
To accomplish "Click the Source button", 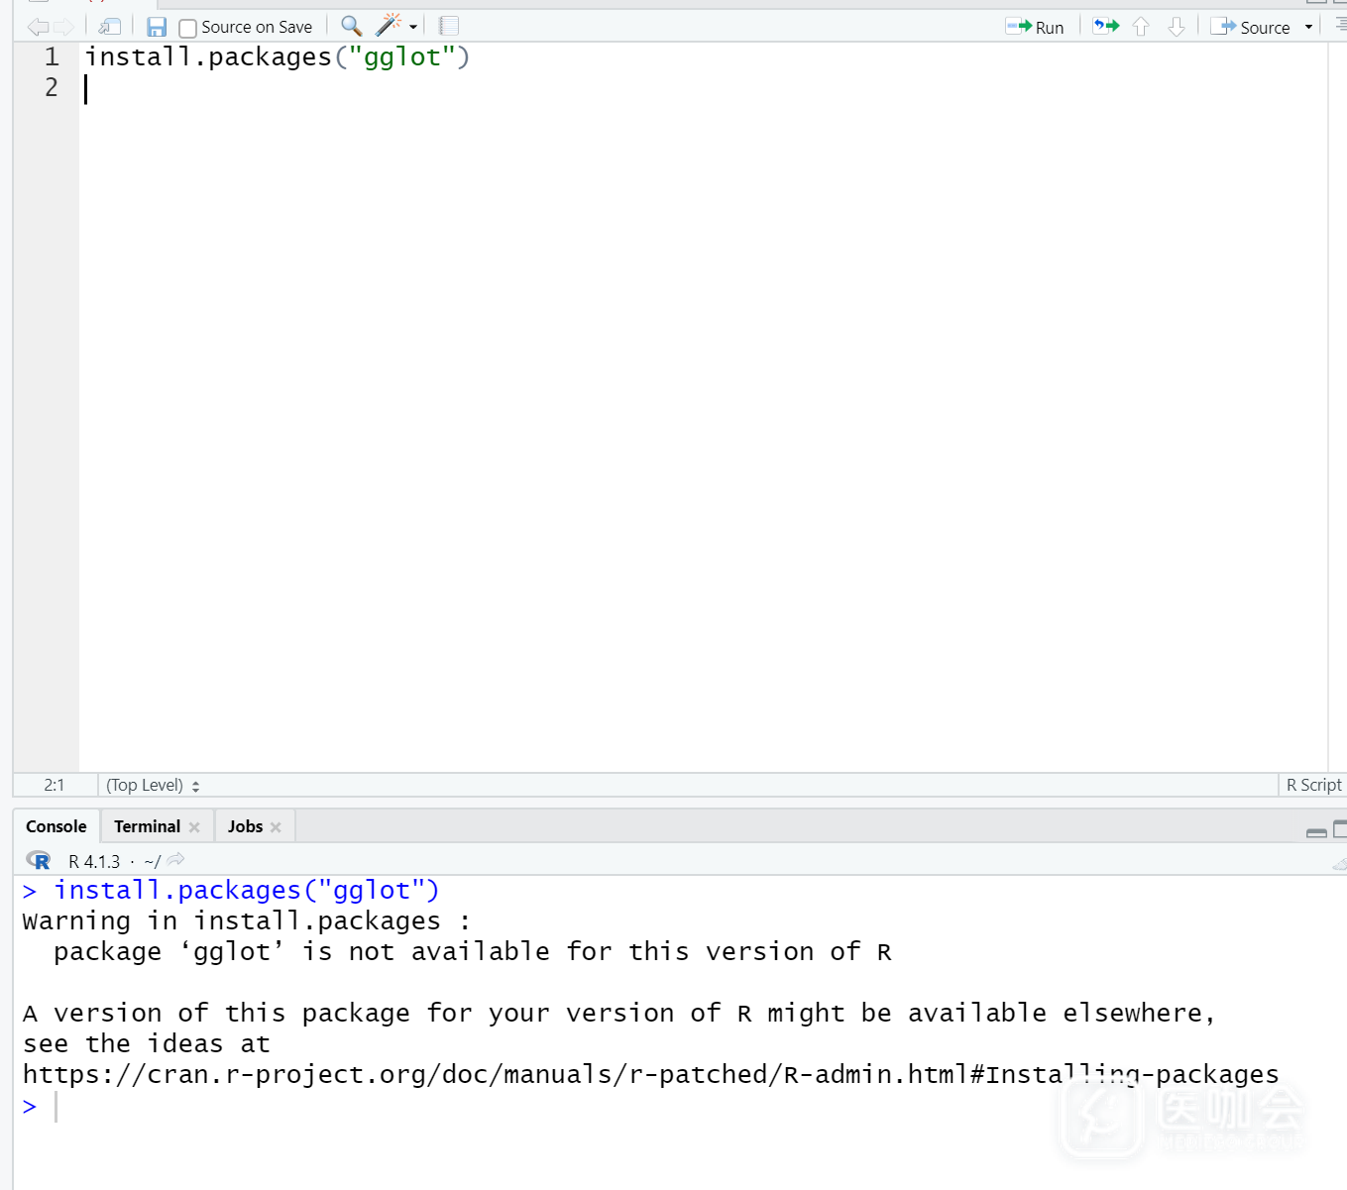I will click(1252, 27).
